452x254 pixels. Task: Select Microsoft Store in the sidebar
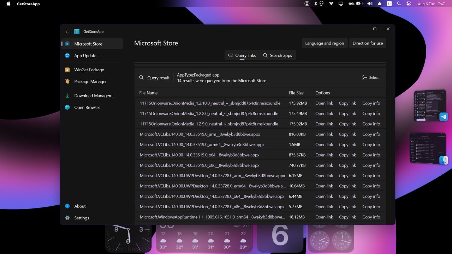tap(88, 44)
